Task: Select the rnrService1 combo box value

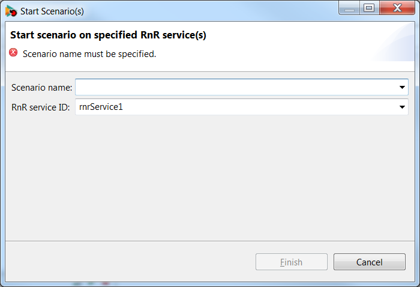Action: (236, 107)
